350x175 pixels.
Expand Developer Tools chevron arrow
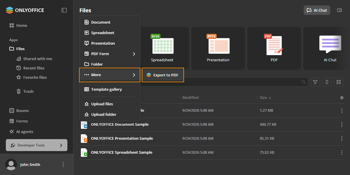[61, 145]
